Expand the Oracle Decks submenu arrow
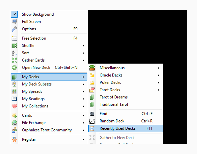Image resolution: width=197 pixels, height=154 pixels. [158, 75]
